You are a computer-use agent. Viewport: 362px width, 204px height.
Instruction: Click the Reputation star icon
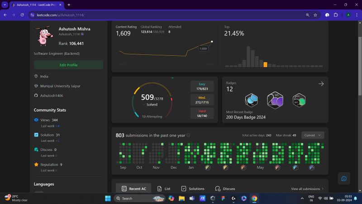point(36,164)
